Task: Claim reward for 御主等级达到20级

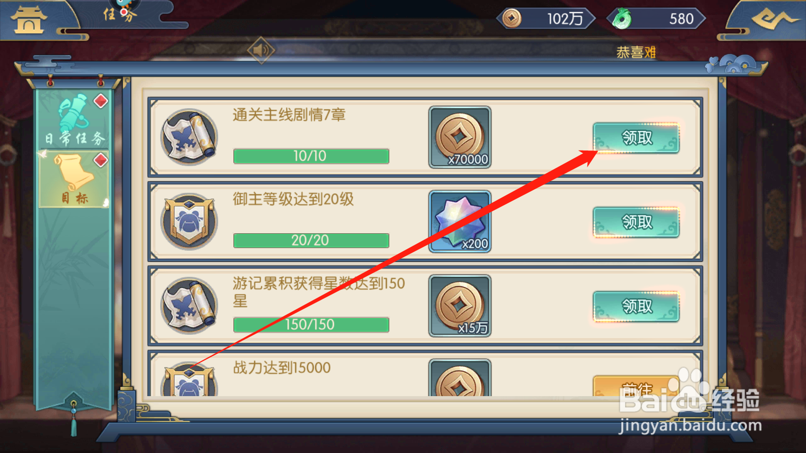Action: click(636, 222)
